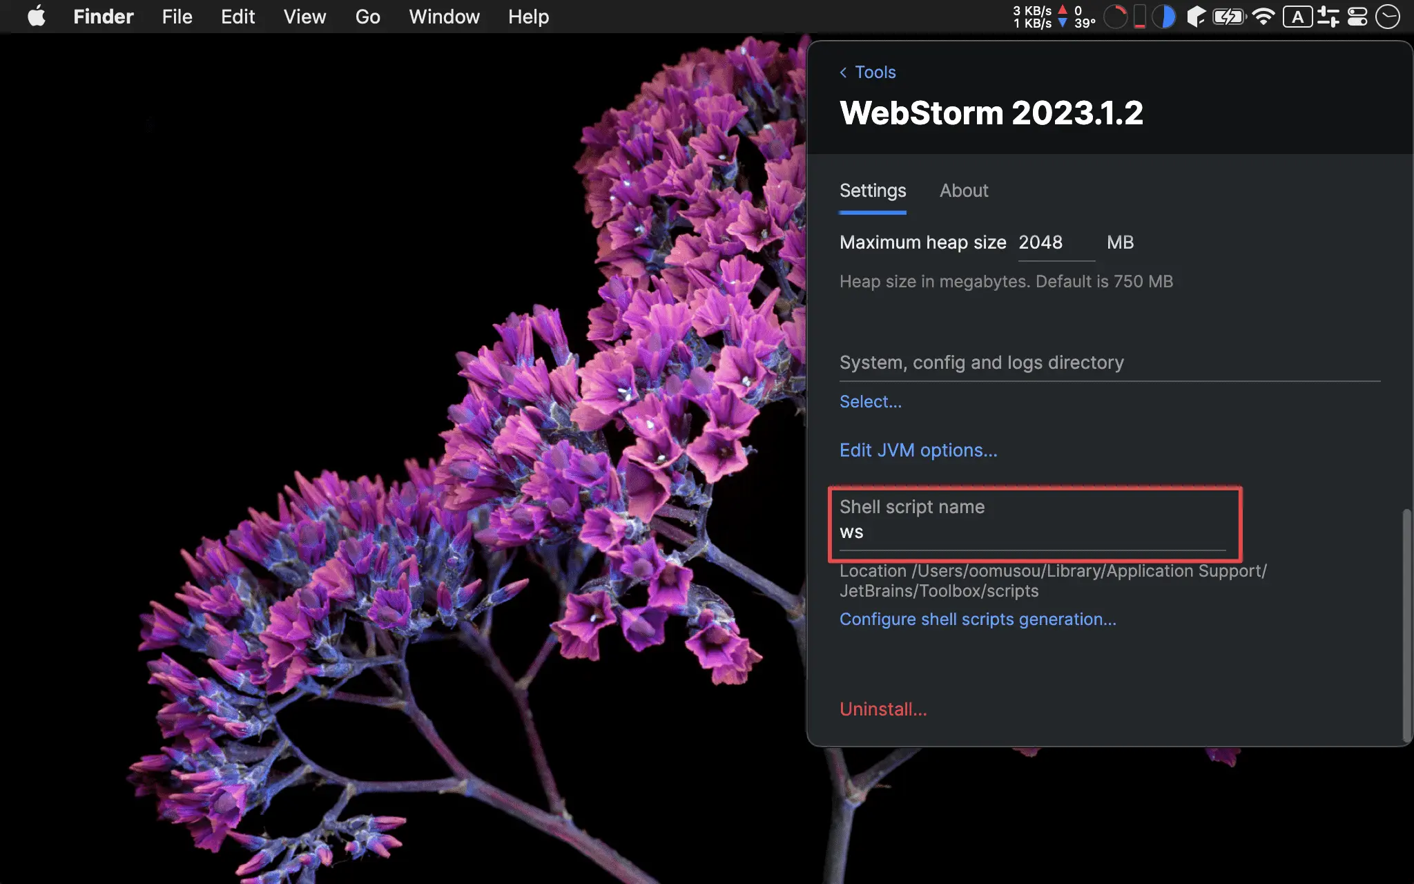Switch to the About tab

click(963, 191)
